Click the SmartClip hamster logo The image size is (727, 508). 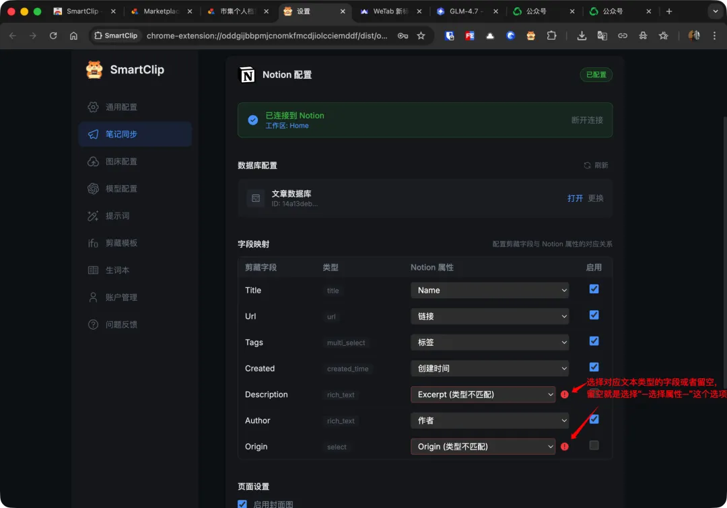click(x=94, y=70)
